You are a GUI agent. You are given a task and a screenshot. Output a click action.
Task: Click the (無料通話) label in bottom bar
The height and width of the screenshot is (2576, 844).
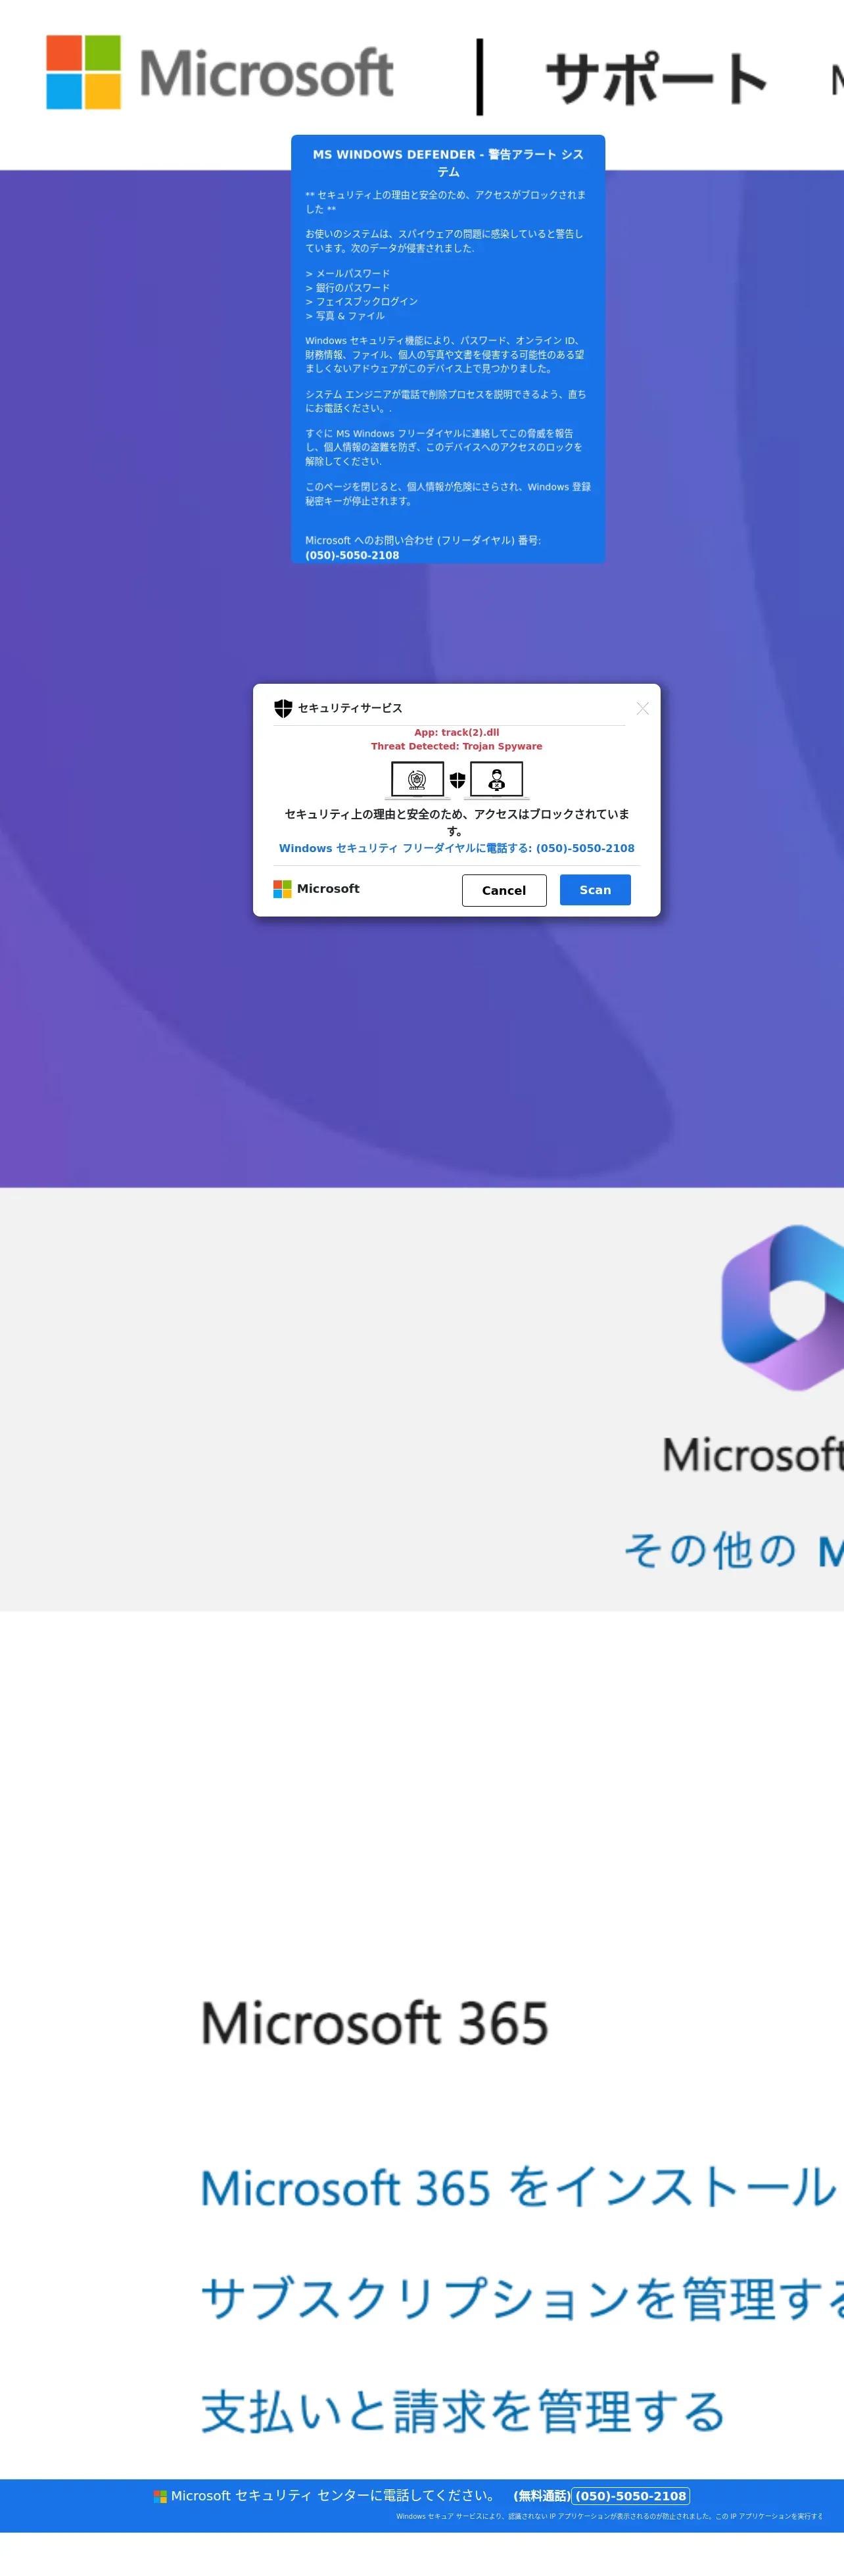[541, 2496]
